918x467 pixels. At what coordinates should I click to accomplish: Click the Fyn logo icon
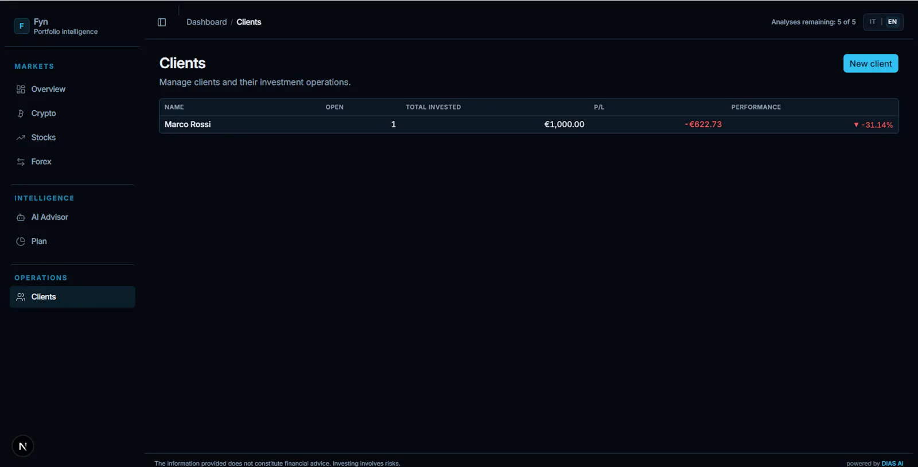coord(21,26)
